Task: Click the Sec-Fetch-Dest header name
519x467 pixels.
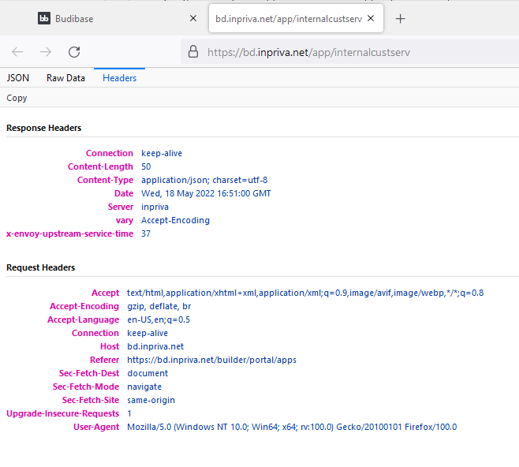Action: 89,373
